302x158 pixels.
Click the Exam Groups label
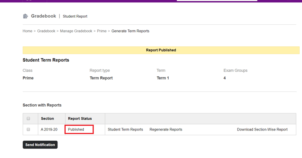236,71
